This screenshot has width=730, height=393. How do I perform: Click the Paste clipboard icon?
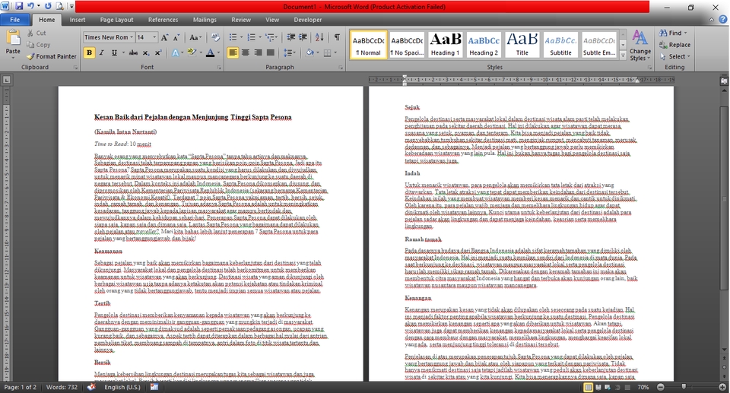[x=13, y=38]
